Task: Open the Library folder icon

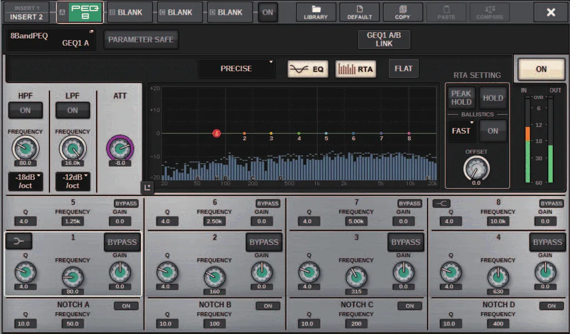Action: (x=315, y=12)
